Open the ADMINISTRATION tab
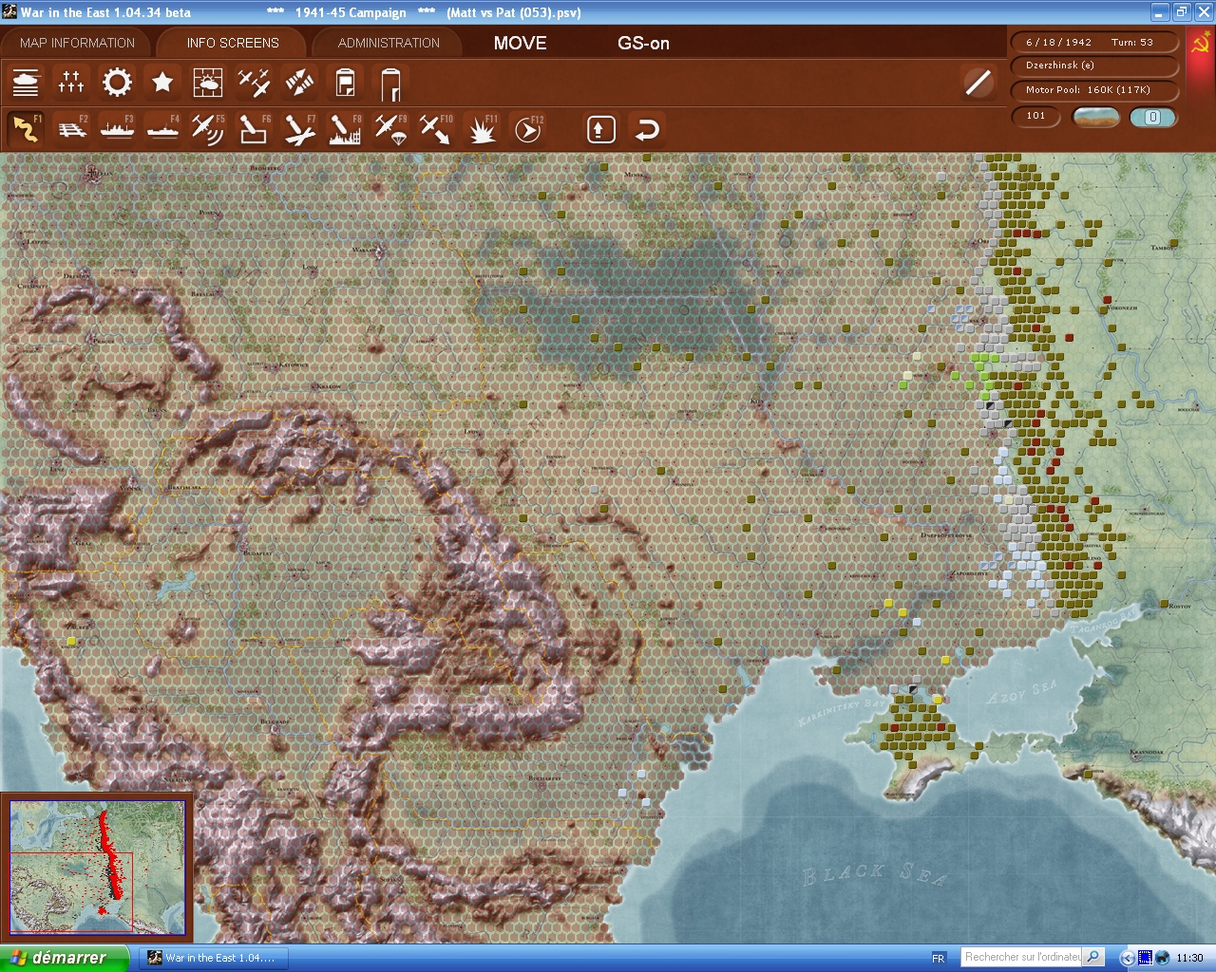The height and width of the screenshot is (972, 1216). pyautogui.click(x=389, y=43)
